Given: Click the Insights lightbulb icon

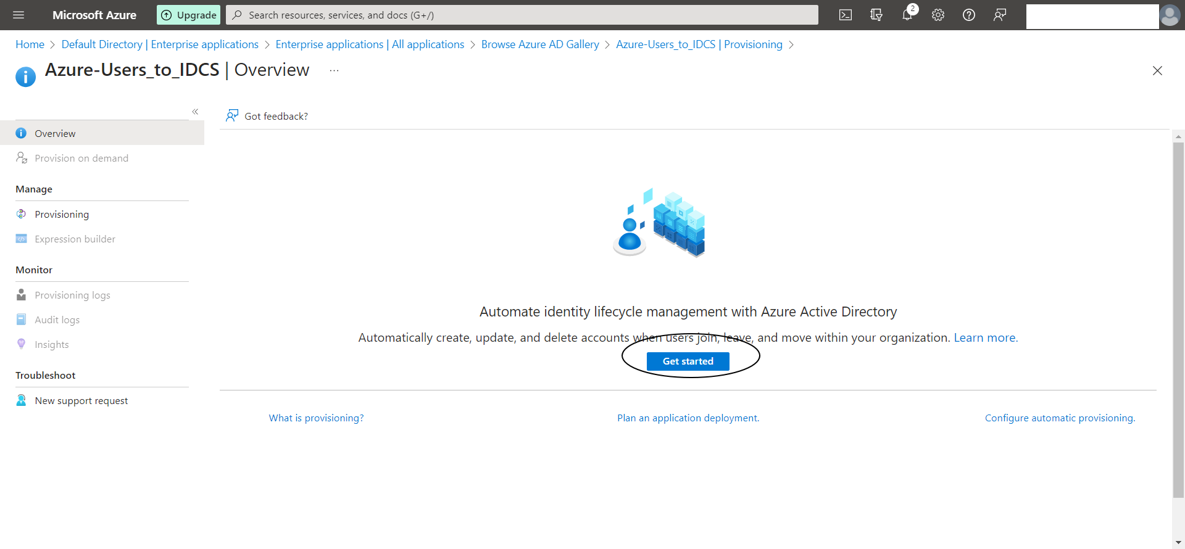Looking at the screenshot, I should pyautogui.click(x=21, y=344).
